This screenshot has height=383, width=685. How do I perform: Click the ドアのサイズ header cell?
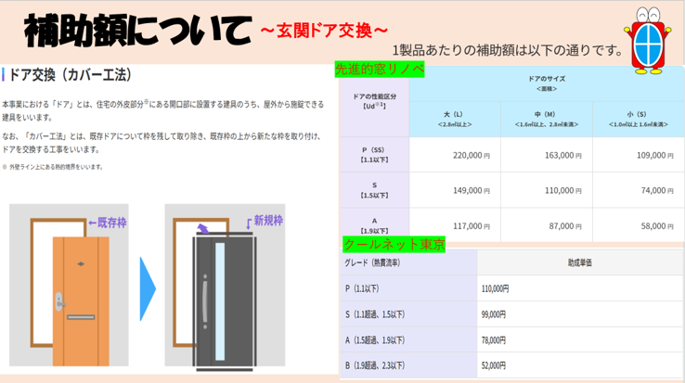click(x=547, y=83)
